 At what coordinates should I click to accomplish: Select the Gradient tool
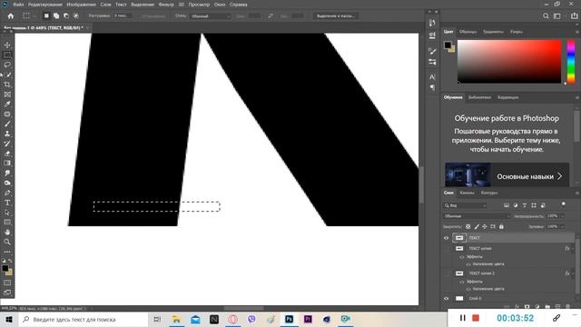point(7,163)
